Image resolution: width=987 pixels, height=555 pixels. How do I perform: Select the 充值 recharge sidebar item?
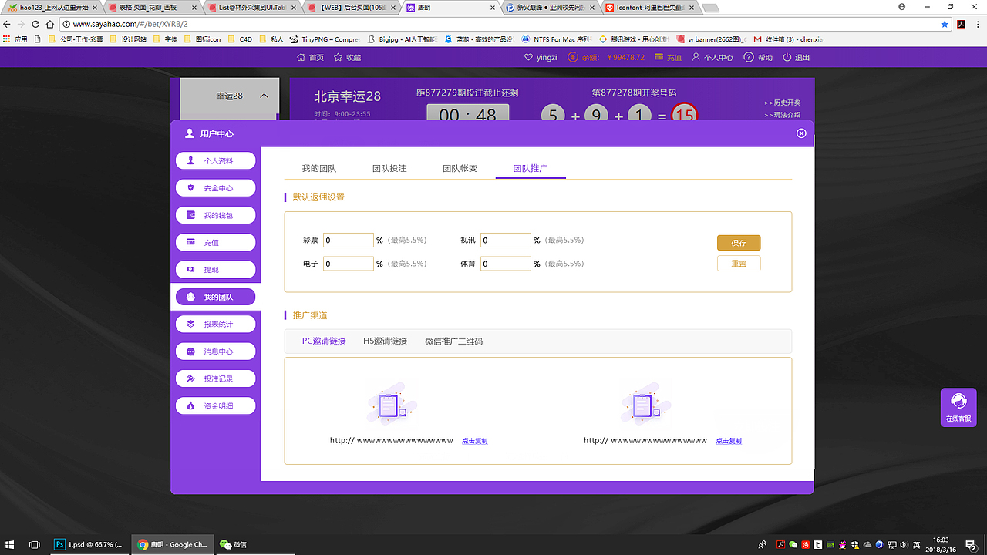tap(215, 242)
